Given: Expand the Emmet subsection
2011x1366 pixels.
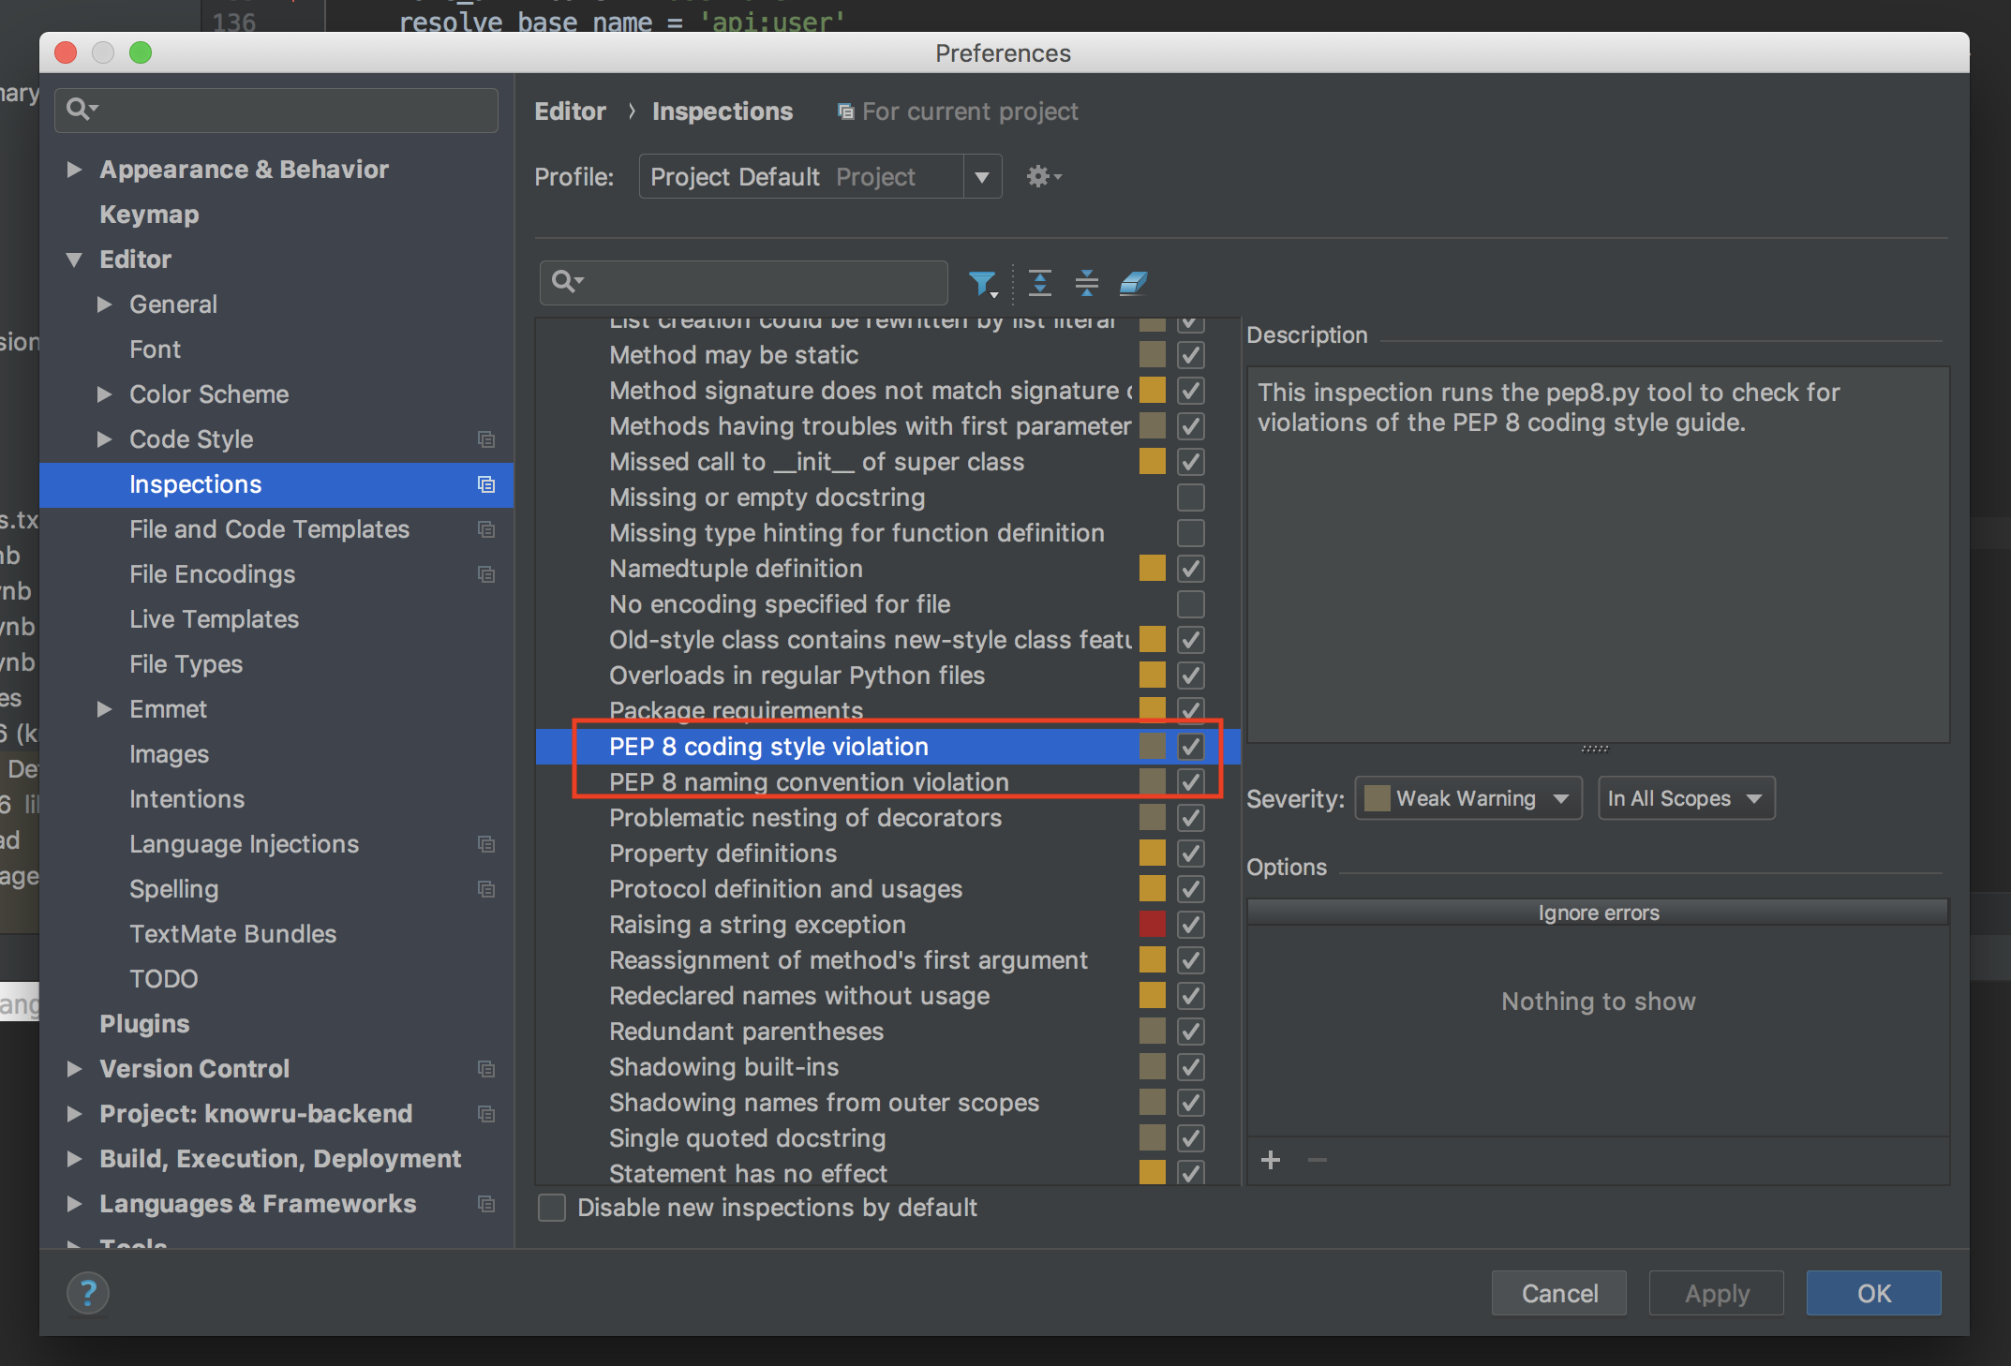Looking at the screenshot, I should [x=104, y=709].
